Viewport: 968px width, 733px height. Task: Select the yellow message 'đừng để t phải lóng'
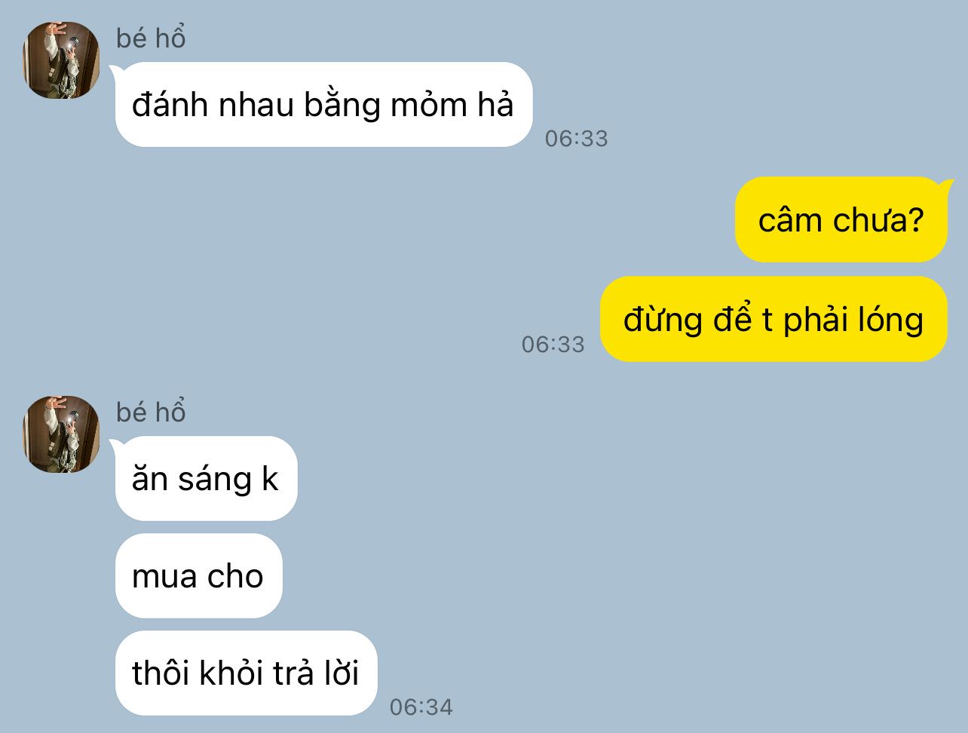click(x=773, y=319)
